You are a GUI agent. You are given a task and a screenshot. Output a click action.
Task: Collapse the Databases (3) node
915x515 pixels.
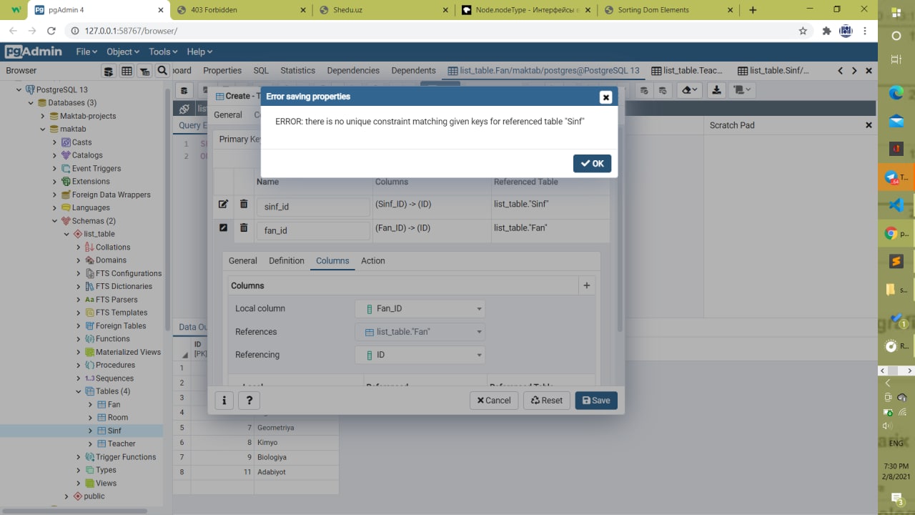(x=31, y=103)
